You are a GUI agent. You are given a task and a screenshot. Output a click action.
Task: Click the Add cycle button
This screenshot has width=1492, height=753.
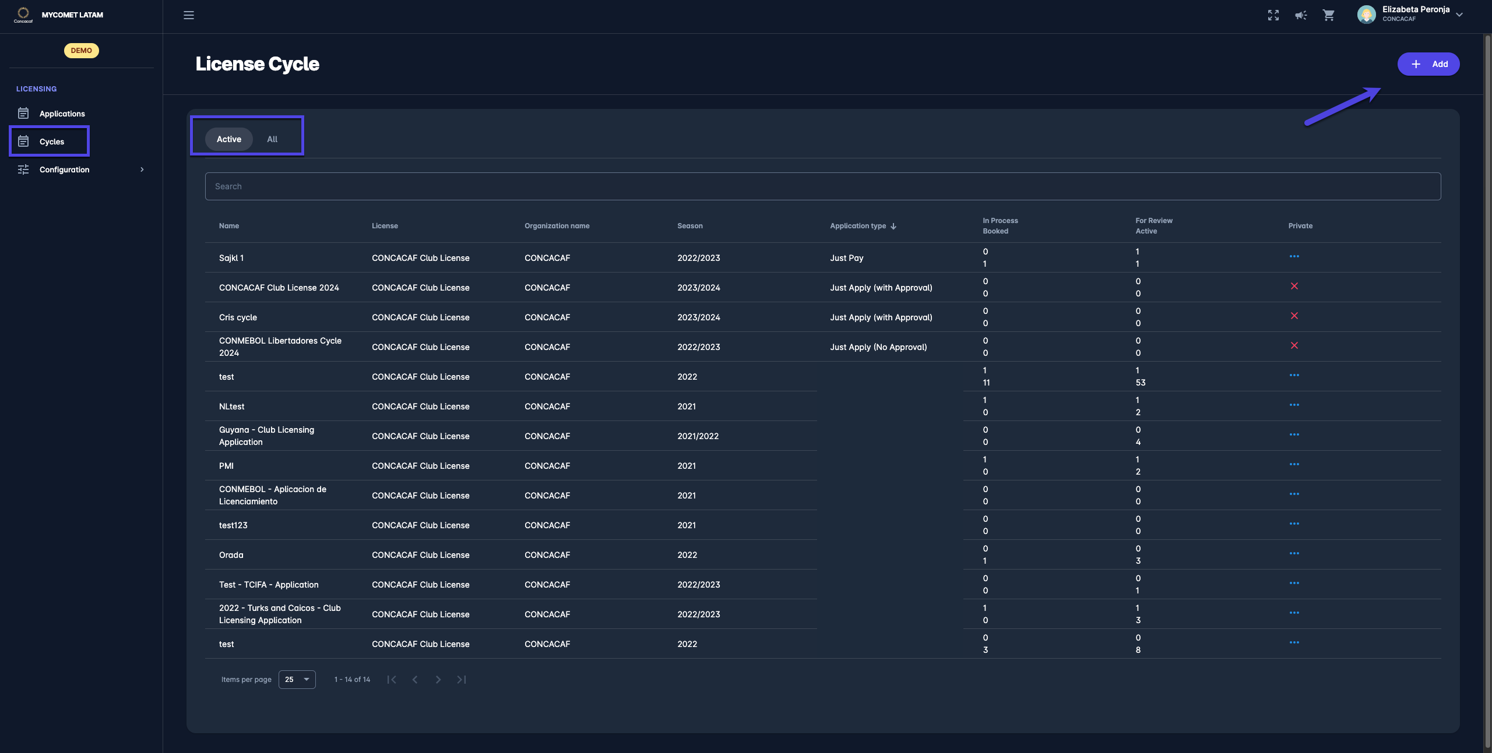click(1428, 64)
